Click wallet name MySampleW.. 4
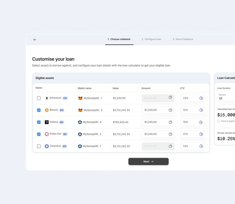Viewport: 235px width, 204px height. pyautogui.click(x=92, y=122)
